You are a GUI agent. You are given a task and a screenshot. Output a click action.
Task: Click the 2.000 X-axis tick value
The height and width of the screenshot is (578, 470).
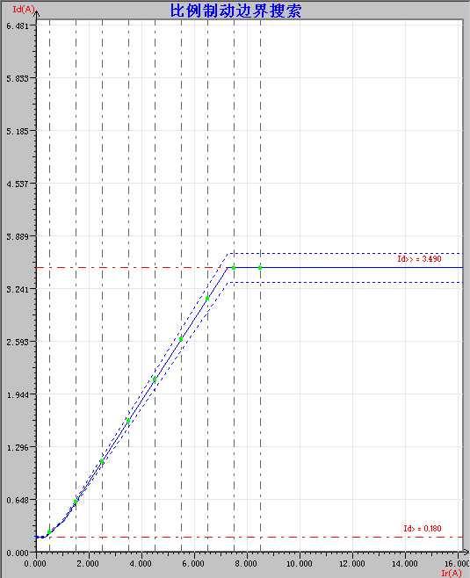[88, 564]
